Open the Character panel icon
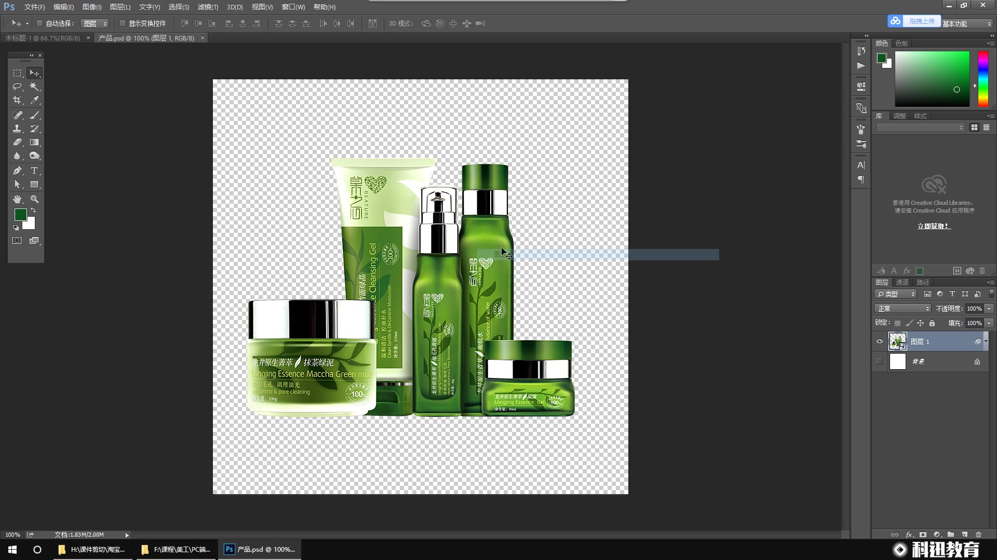This screenshot has height=560, width=997. (861, 165)
